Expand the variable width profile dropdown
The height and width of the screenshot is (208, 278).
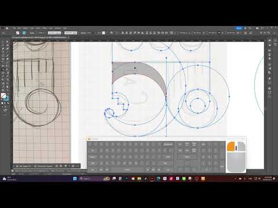[x=54, y=33]
